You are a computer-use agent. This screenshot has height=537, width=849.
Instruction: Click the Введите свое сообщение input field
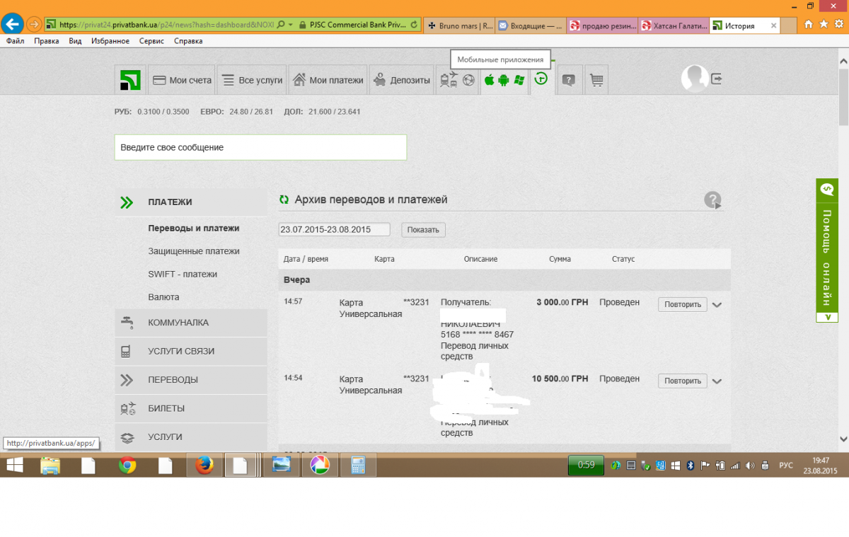(x=260, y=147)
